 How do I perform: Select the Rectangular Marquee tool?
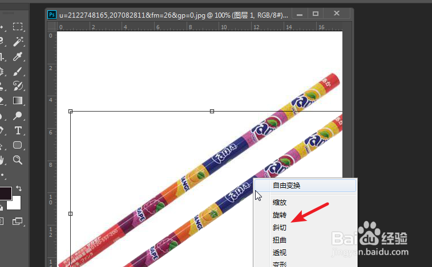click(18, 27)
